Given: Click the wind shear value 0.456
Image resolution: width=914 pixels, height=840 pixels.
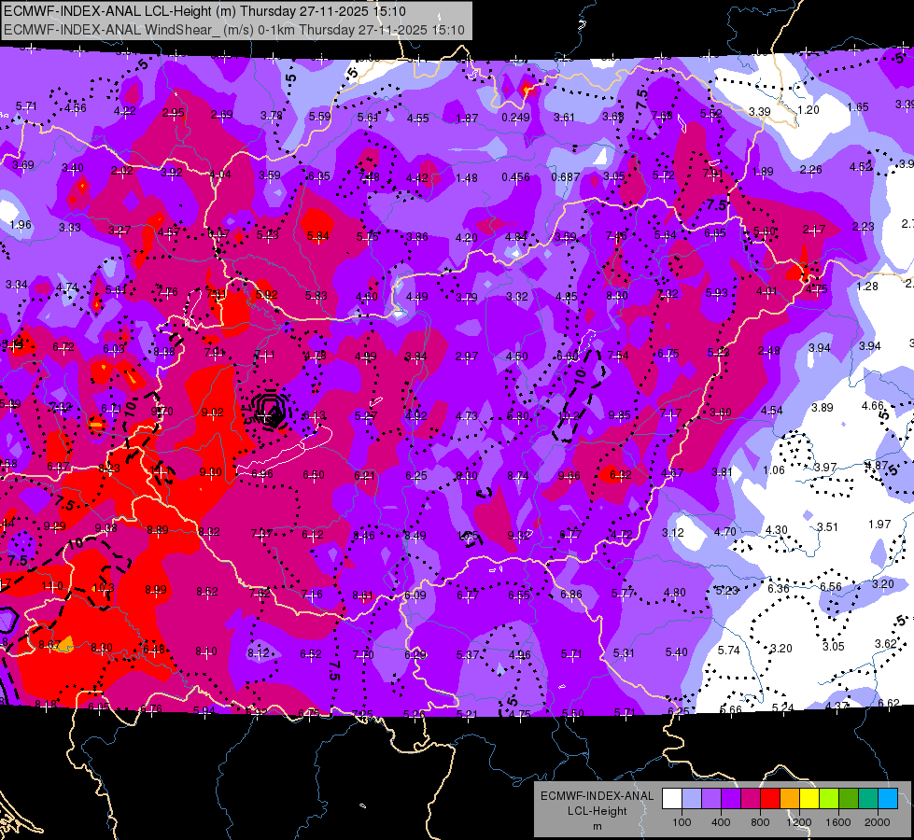Looking at the screenshot, I should 516,176.
